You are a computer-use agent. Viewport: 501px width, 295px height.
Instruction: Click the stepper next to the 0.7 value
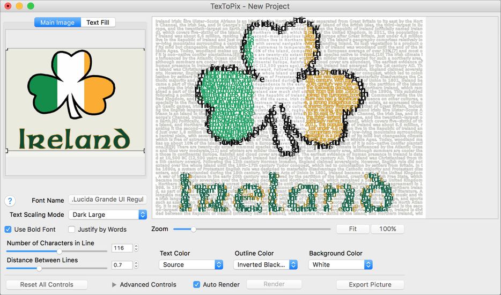(x=136, y=265)
